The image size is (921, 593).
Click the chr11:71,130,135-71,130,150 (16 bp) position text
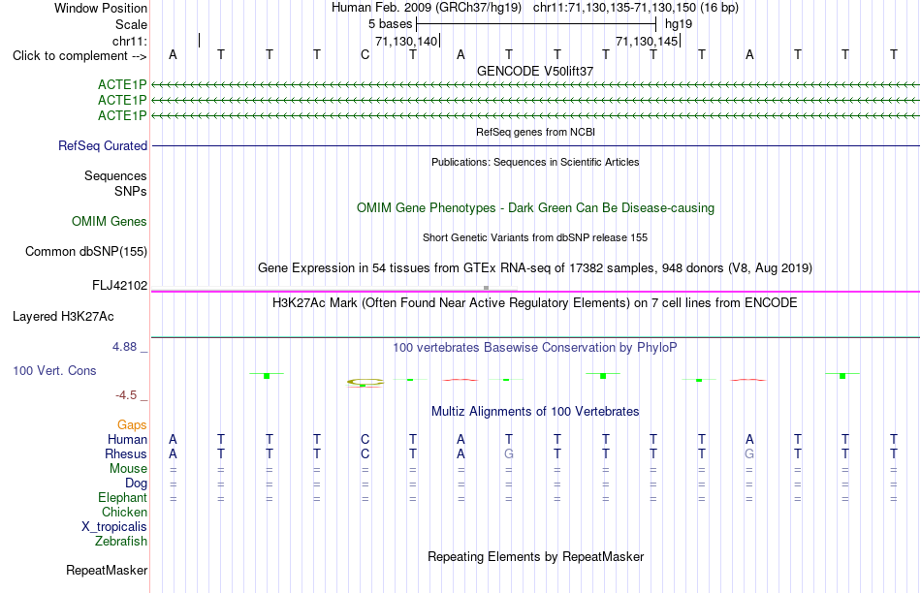[636, 8]
